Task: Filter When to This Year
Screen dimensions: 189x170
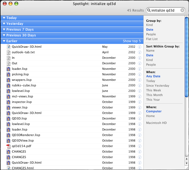Action: 153,100
